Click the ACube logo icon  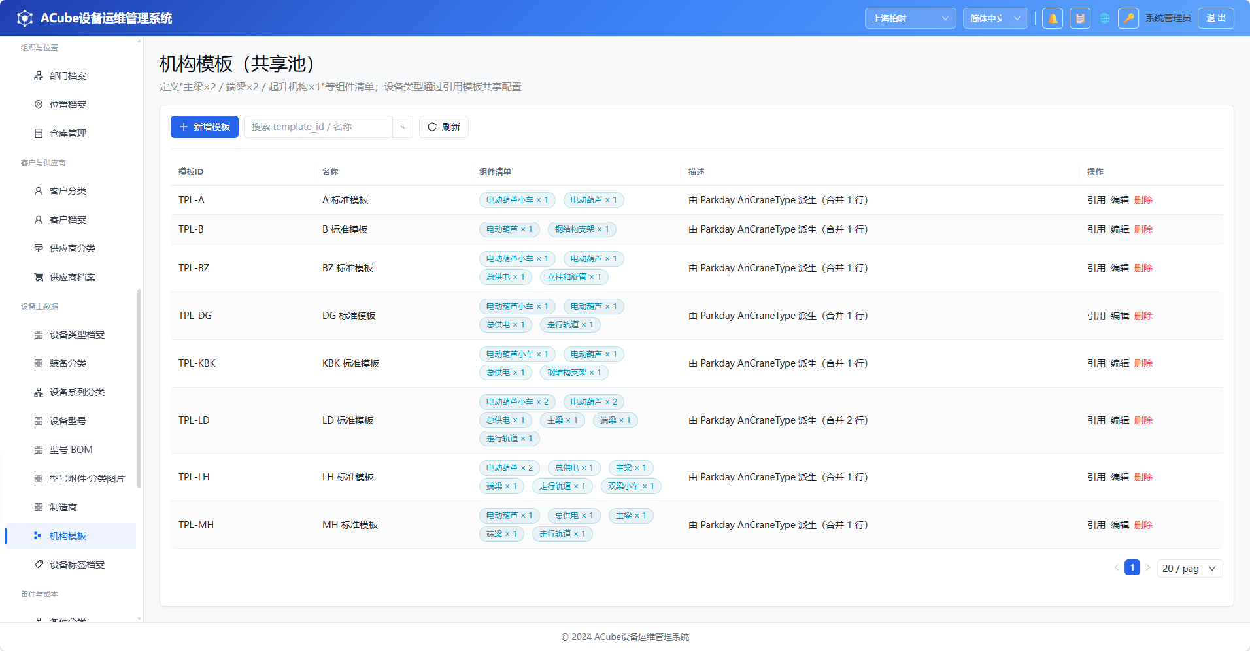coord(25,18)
